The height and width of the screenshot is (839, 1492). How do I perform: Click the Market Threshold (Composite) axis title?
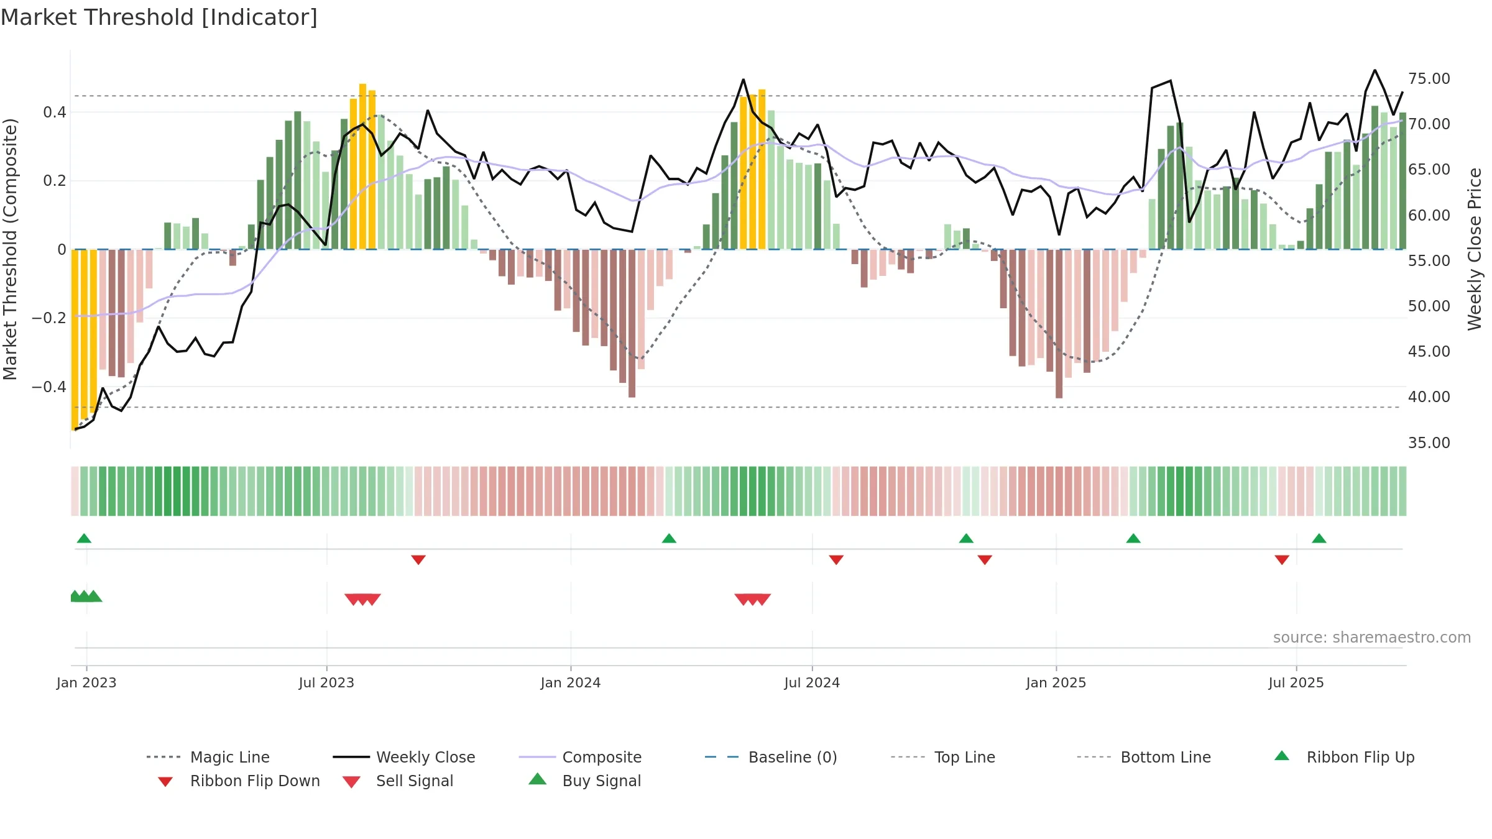pyautogui.click(x=10, y=249)
